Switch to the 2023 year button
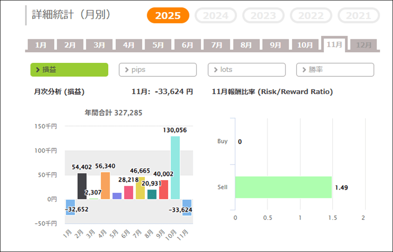 coord(263,16)
